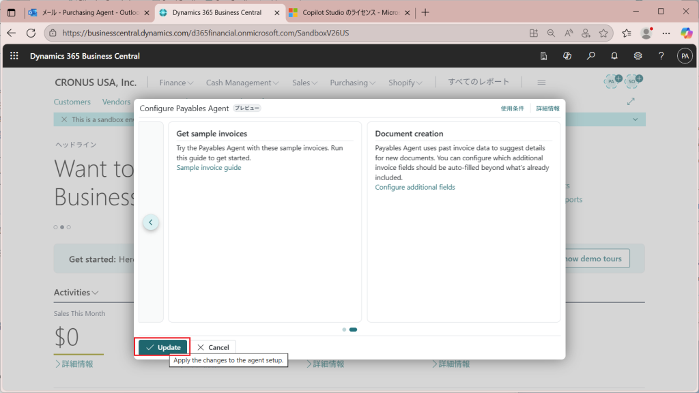Viewport: 699px width, 393px height.
Task: Open 詳細情報 under Sales This Month
Action: pyautogui.click(x=74, y=364)
